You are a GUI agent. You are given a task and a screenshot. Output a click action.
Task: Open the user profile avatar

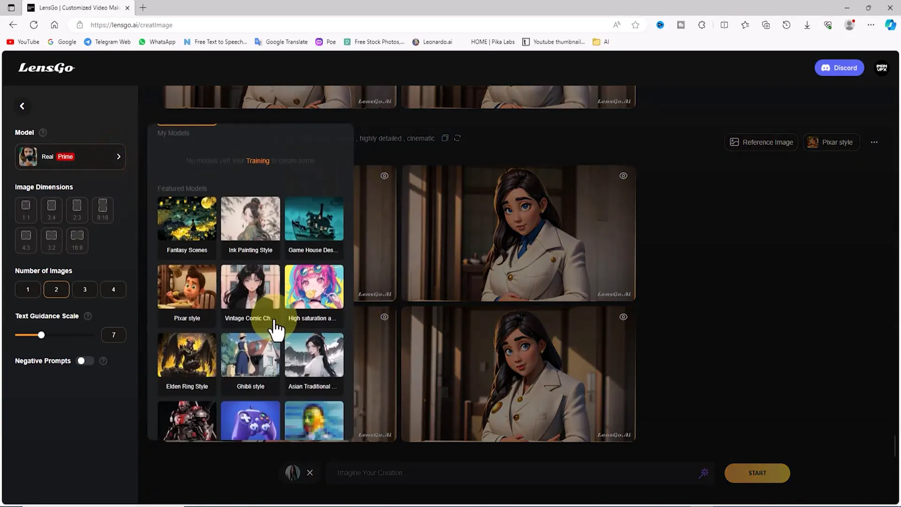coord(881,68)
